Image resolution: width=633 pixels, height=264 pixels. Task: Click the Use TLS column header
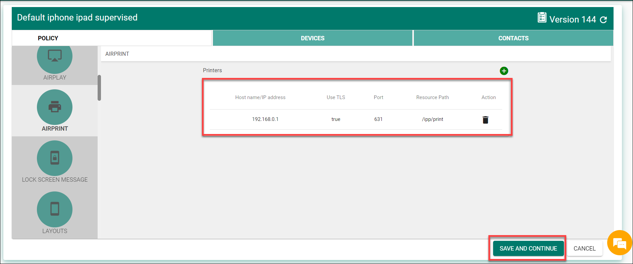[336, 97]
